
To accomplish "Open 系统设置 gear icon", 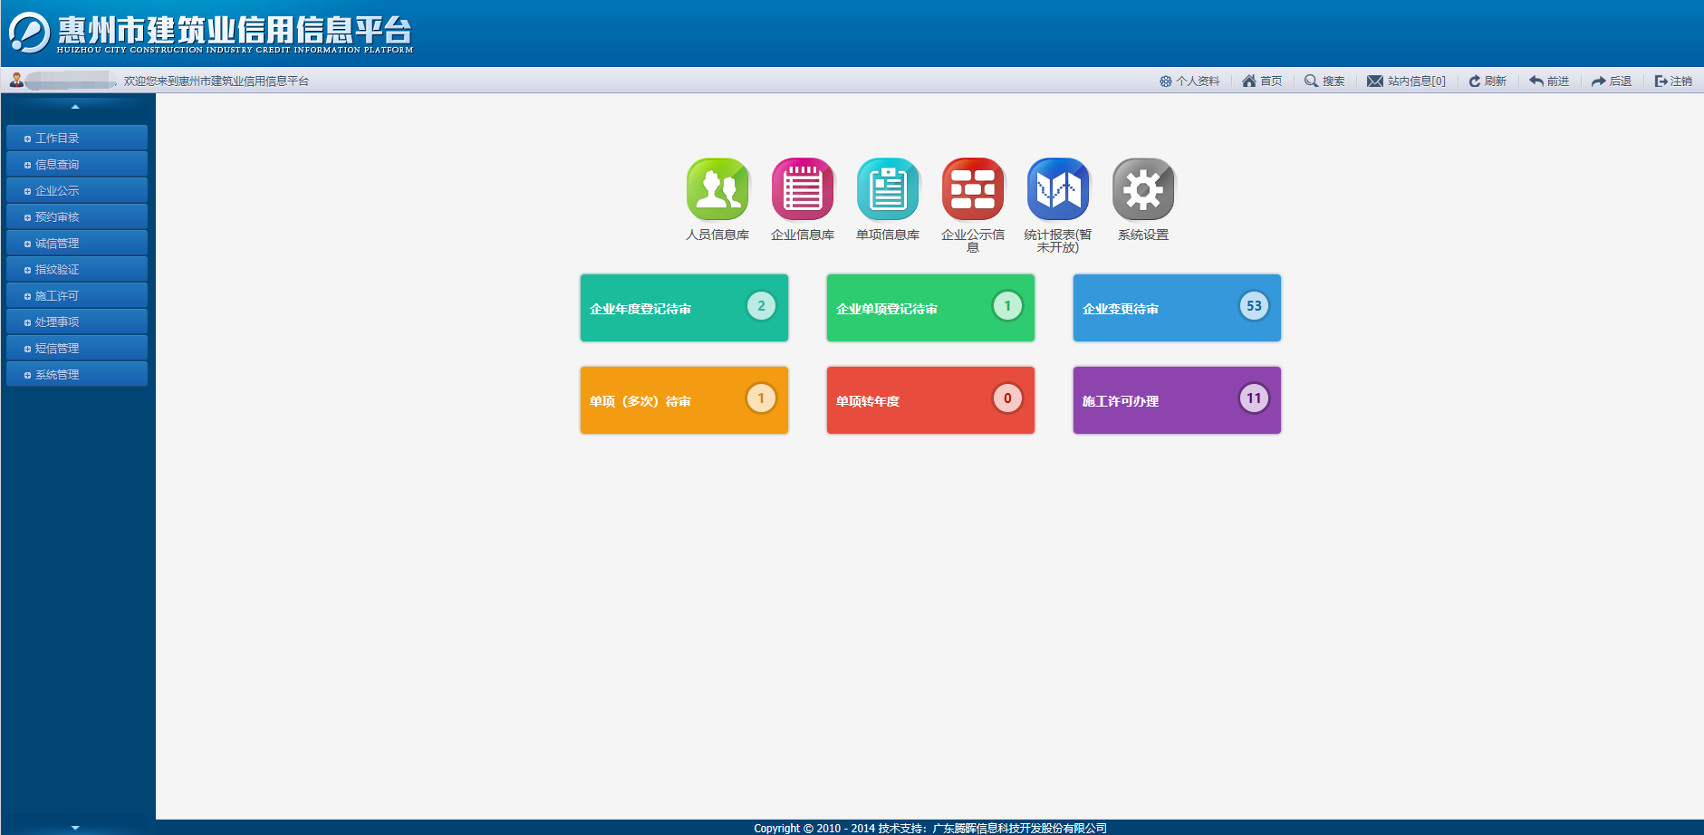I will 1143,189.
